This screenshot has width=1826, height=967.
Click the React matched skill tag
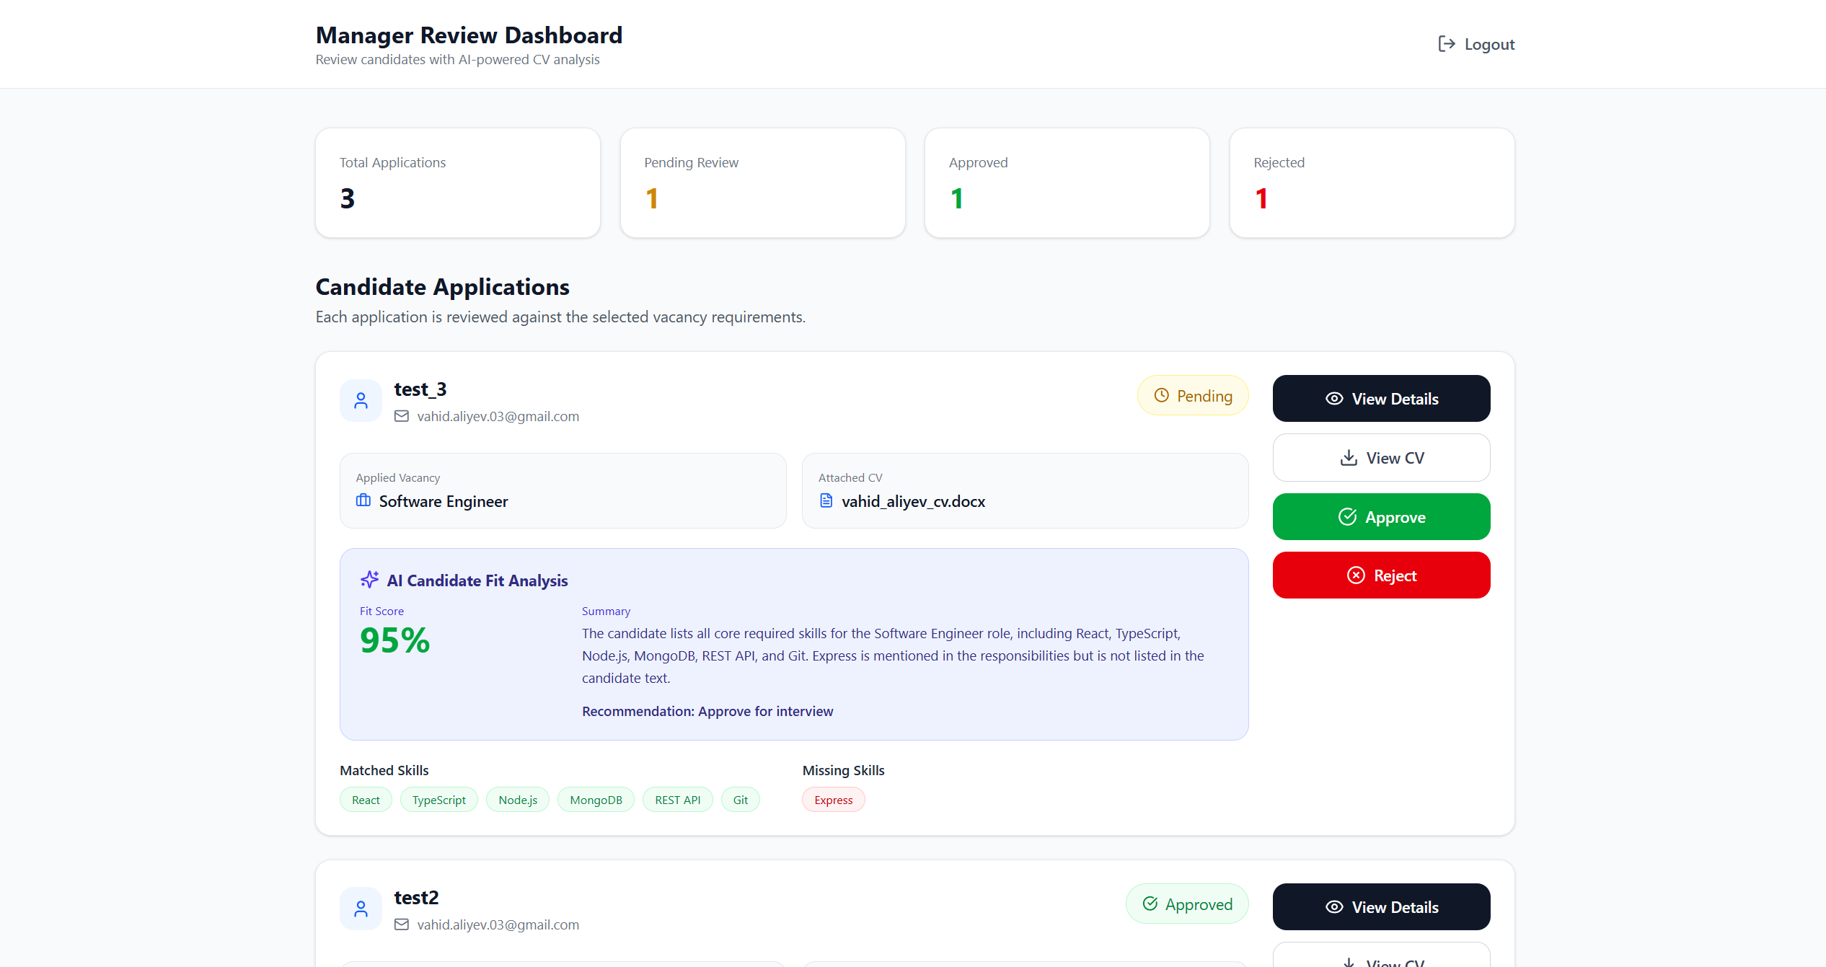tap(366, 800)
